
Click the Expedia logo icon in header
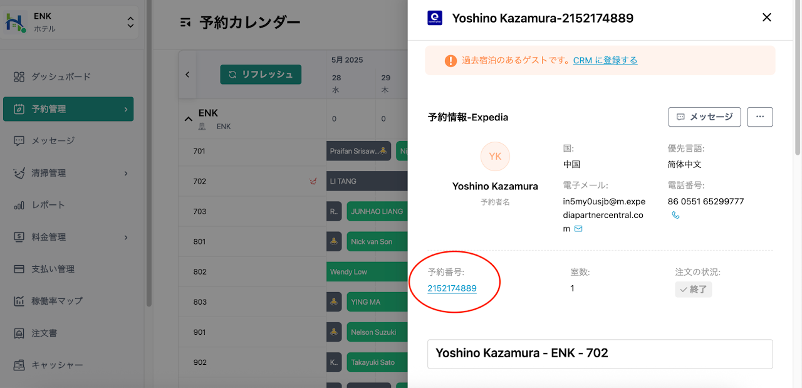(x=435, y=18)
